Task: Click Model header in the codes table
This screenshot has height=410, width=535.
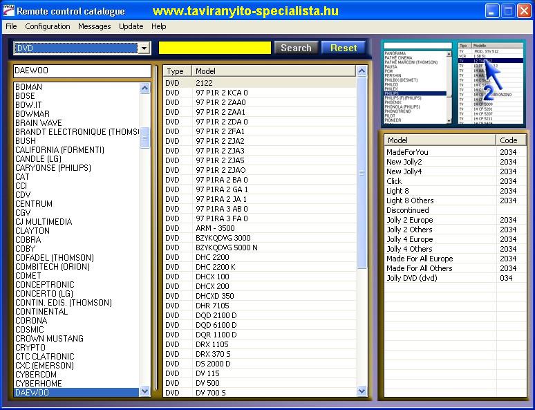Action: click(440, 140)
